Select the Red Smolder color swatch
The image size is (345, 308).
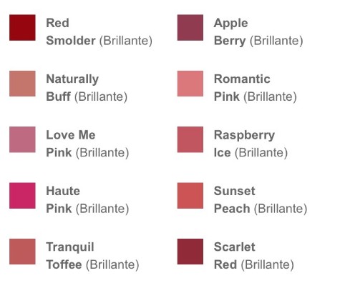pos(22,28)
